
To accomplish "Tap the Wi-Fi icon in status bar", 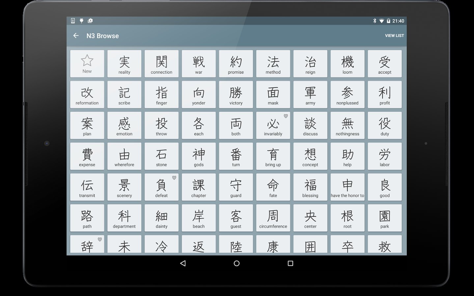I will click(381, 21).
